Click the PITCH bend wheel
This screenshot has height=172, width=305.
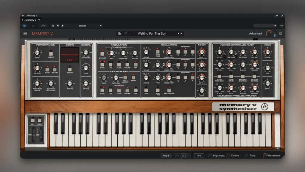(x=34, y=134)
